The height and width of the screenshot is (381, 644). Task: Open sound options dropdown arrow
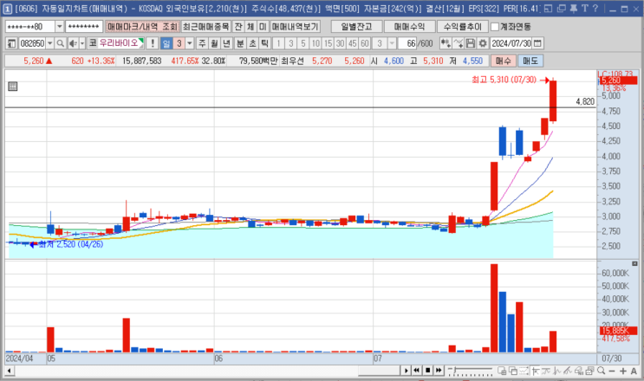click(82, 43)
